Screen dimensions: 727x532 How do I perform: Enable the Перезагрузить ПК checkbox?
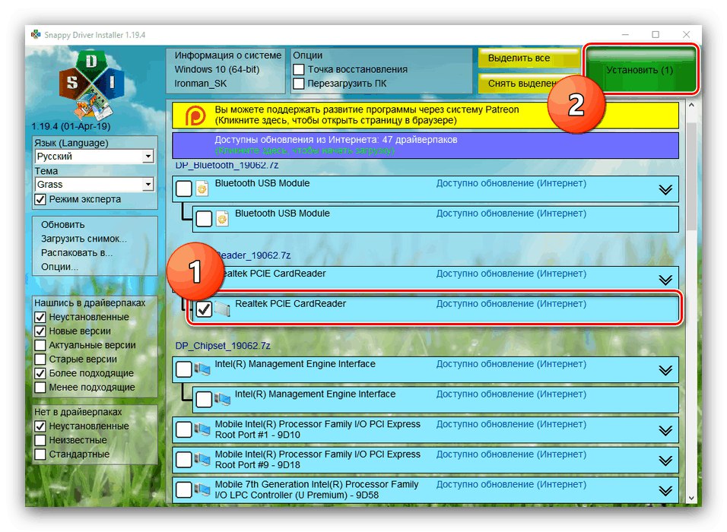click(299, 84)
